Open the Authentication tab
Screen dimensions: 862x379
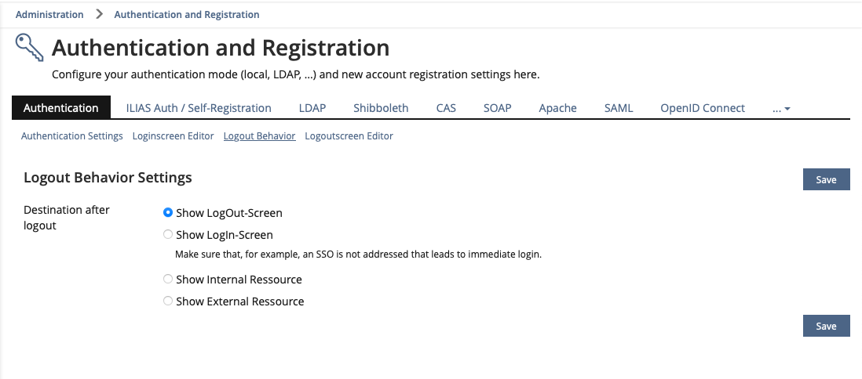(61, 108)
